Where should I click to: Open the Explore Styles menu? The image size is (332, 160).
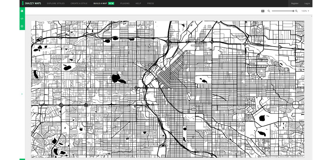point(56,3)
